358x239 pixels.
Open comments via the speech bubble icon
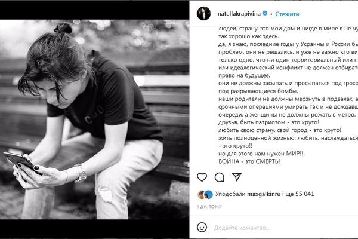click(x=220, y=177)
